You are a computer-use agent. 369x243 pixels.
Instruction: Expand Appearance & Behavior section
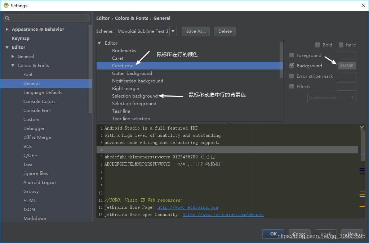(7, 30)
